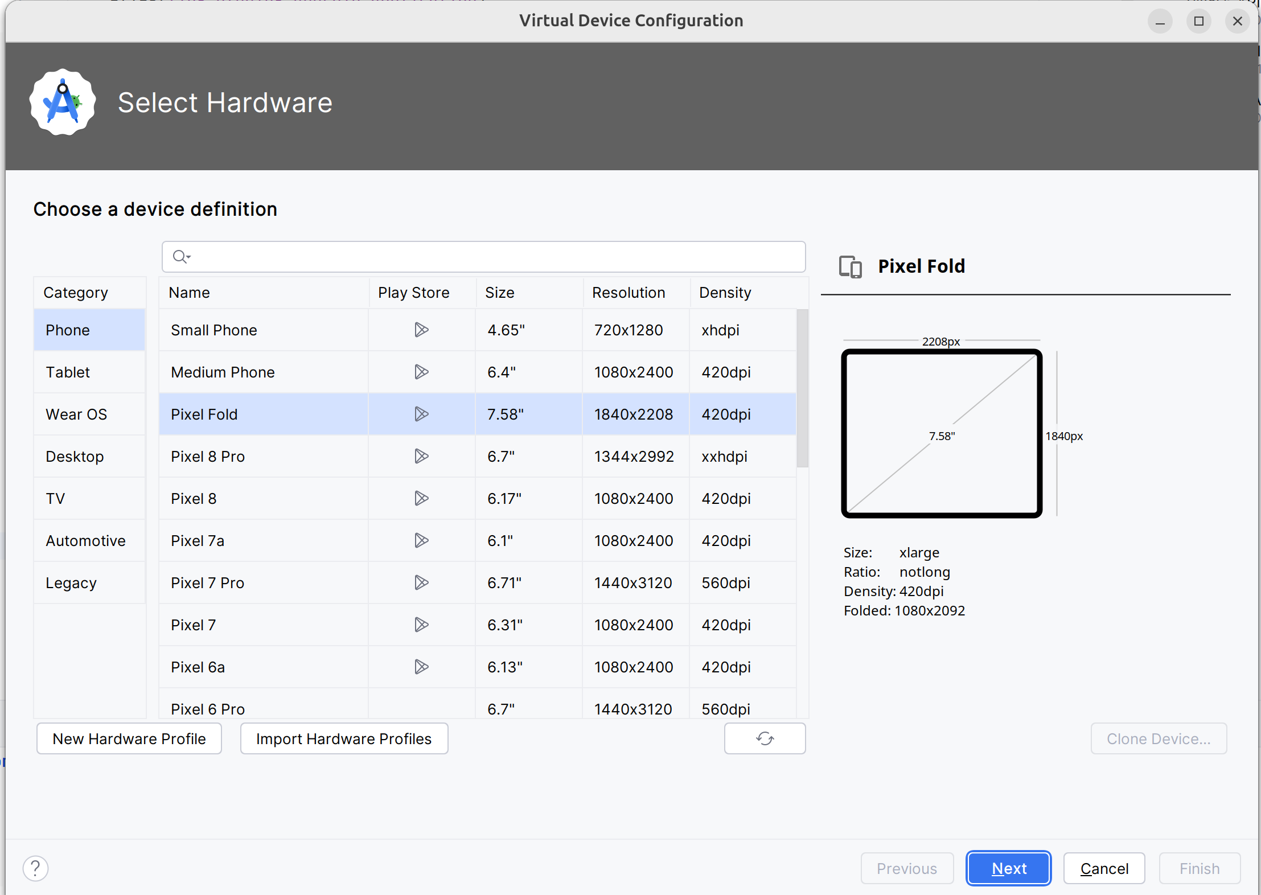Viewport: 1261px width, 895px height.
Task: Click the New Hardware Profile button
Action: pos(129,738)
